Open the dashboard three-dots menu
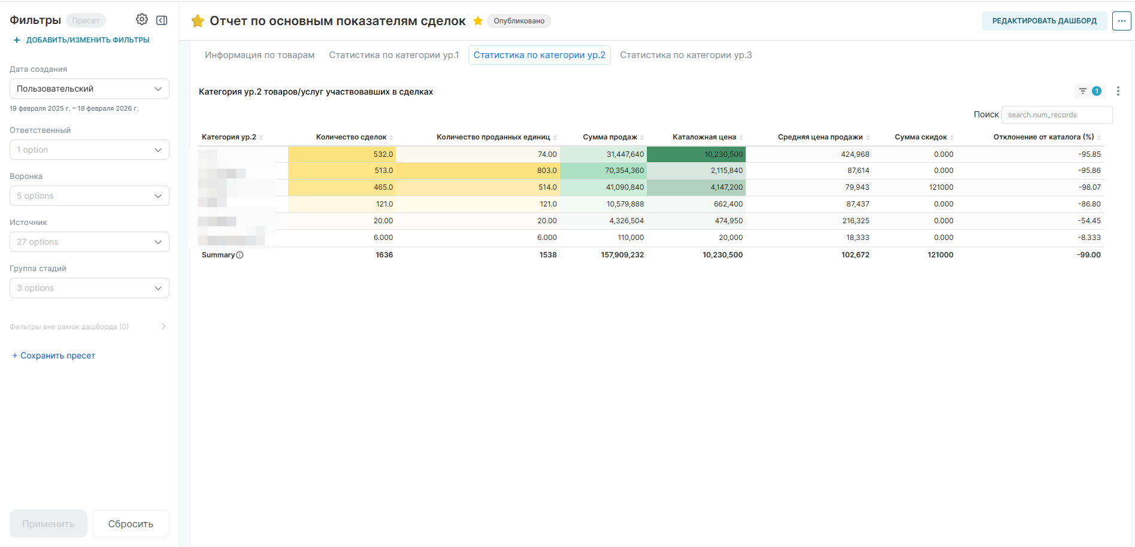The height and width of the screenshot is (547, 1135). point(1121,21)
